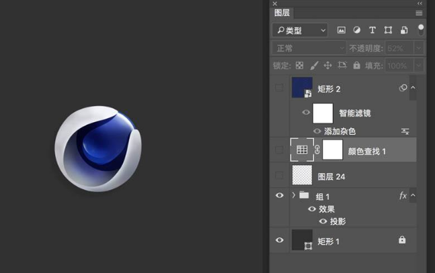The height and width of the screenshot is (273, 435).
Task: Select the color lookup grid thumbnail
Action: [x=302, y=150]
